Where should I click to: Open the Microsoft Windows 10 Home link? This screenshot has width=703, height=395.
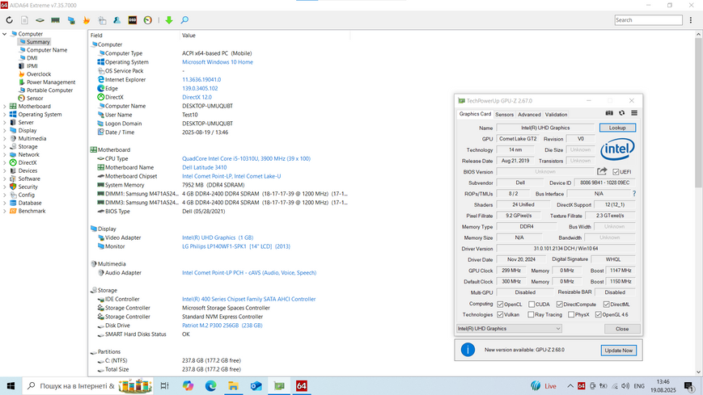click(218, 62)
